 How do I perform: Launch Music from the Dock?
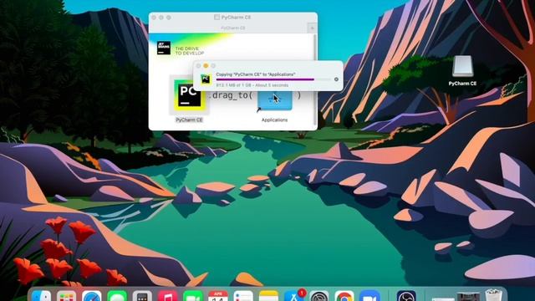pyautogui.click(x=167, y=296)
